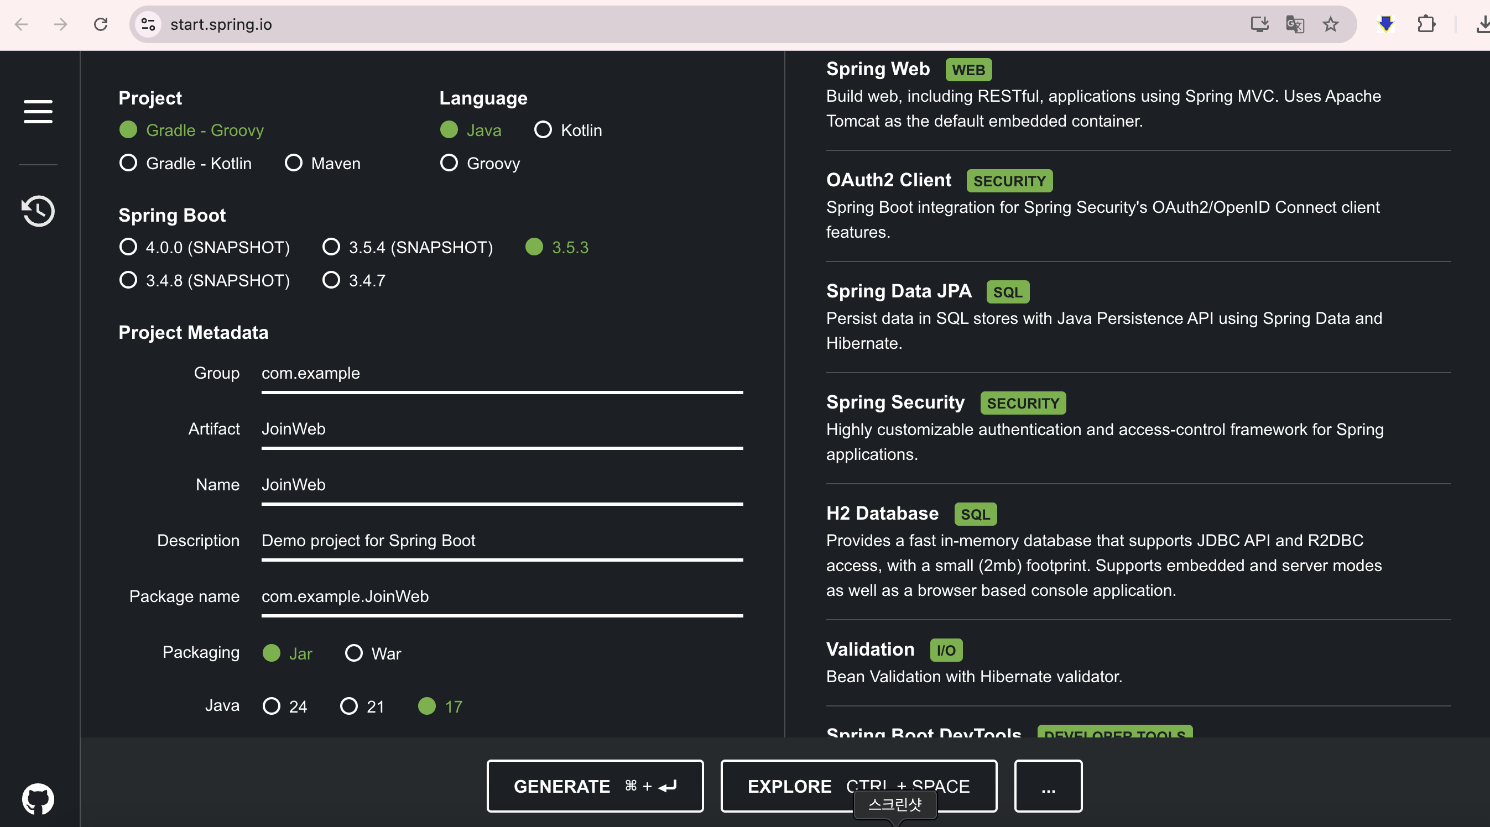Click the GENERATE button
Screen dimensions: 1490x827
pyautogui.click(x=595, y=786)
